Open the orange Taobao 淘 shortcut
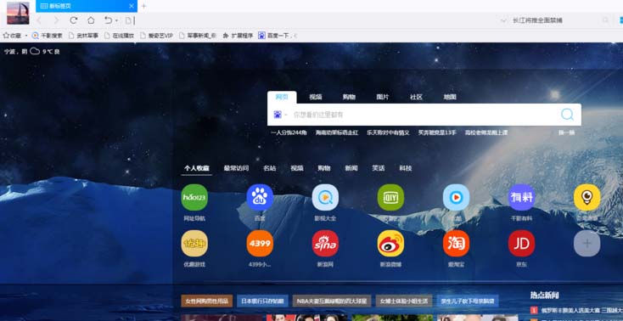Screen dimensions: 623x321 click(x=456, y=244)
